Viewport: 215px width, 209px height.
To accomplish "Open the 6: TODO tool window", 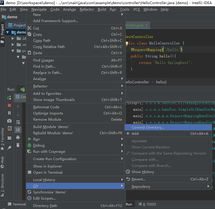I will tap(147, 204).
